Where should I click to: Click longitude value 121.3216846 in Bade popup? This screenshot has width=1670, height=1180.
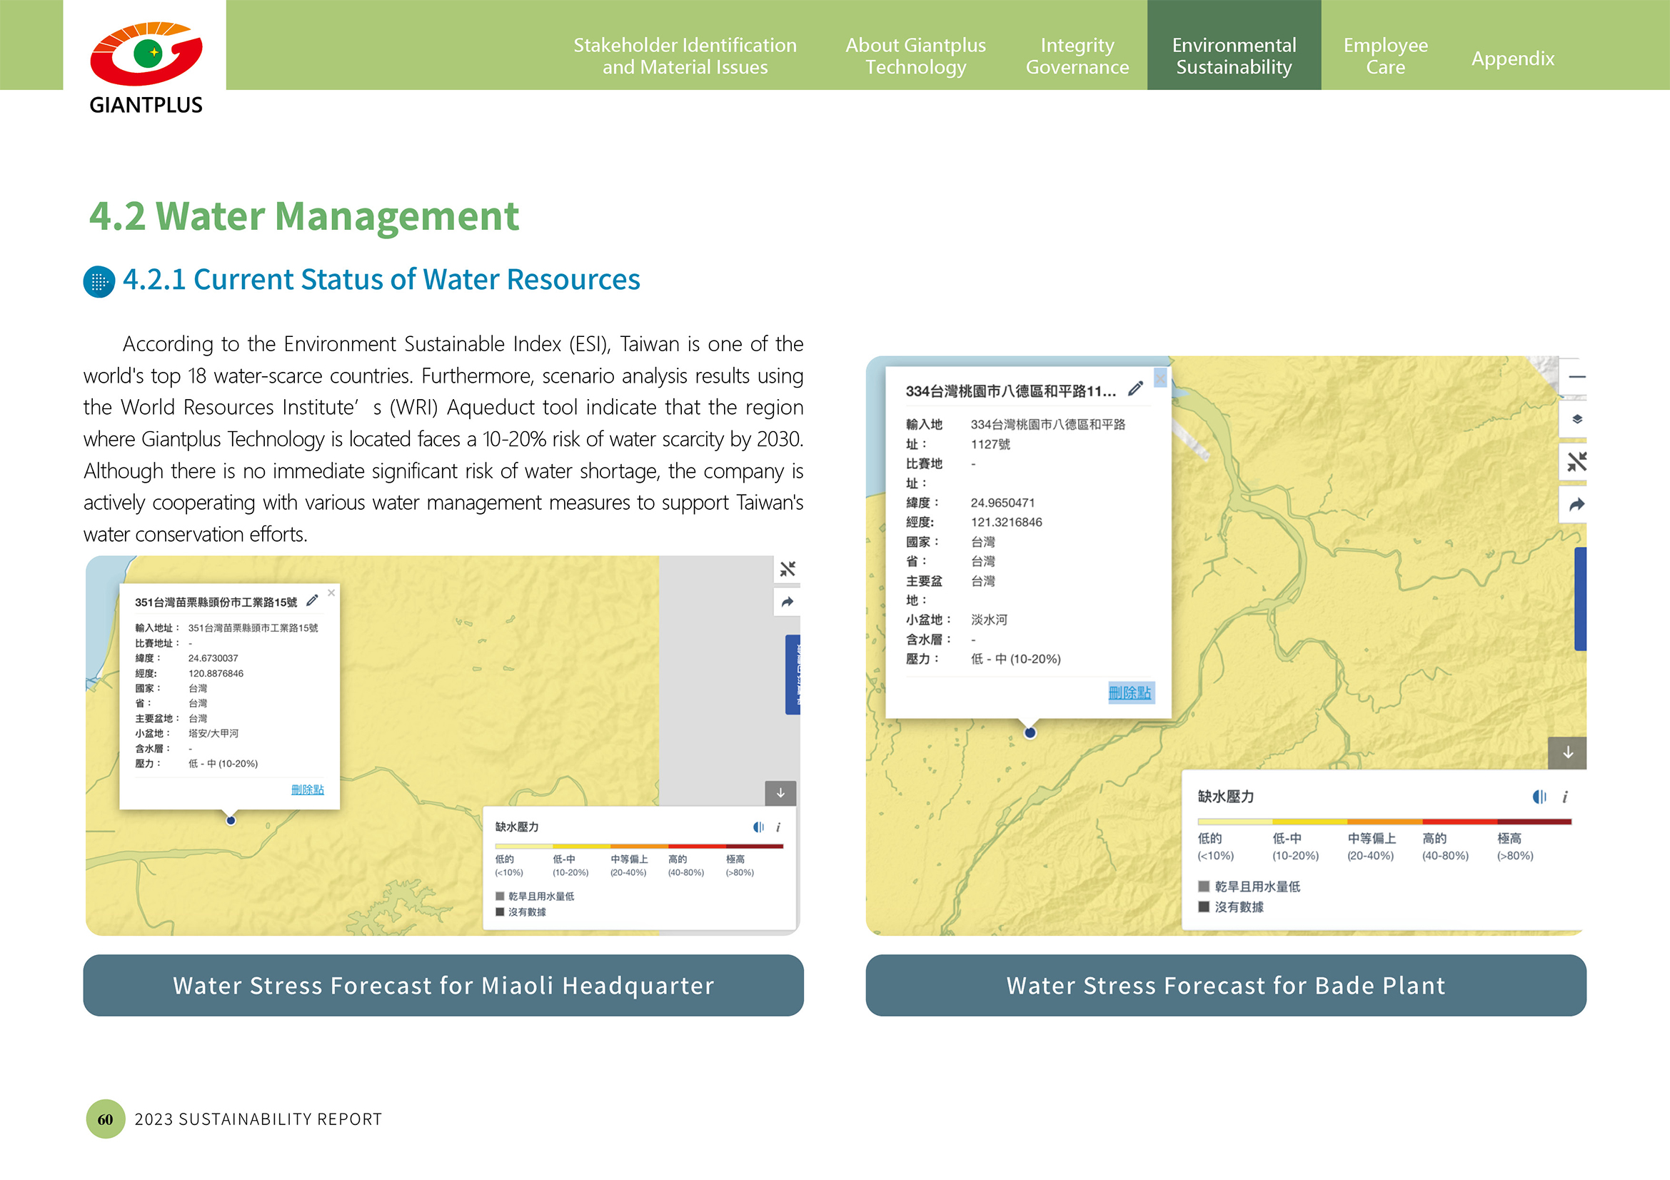tap(1006, 522)
